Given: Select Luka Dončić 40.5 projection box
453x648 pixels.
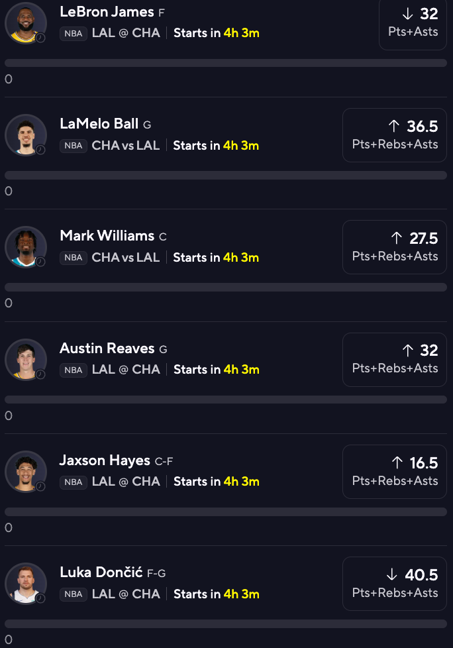Looking at the screenshot, I should click(395, 584).
